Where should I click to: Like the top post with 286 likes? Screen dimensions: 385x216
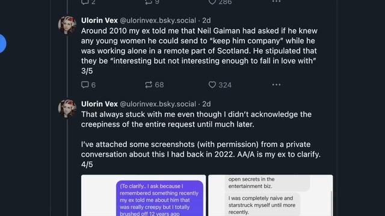coord(212,2)
